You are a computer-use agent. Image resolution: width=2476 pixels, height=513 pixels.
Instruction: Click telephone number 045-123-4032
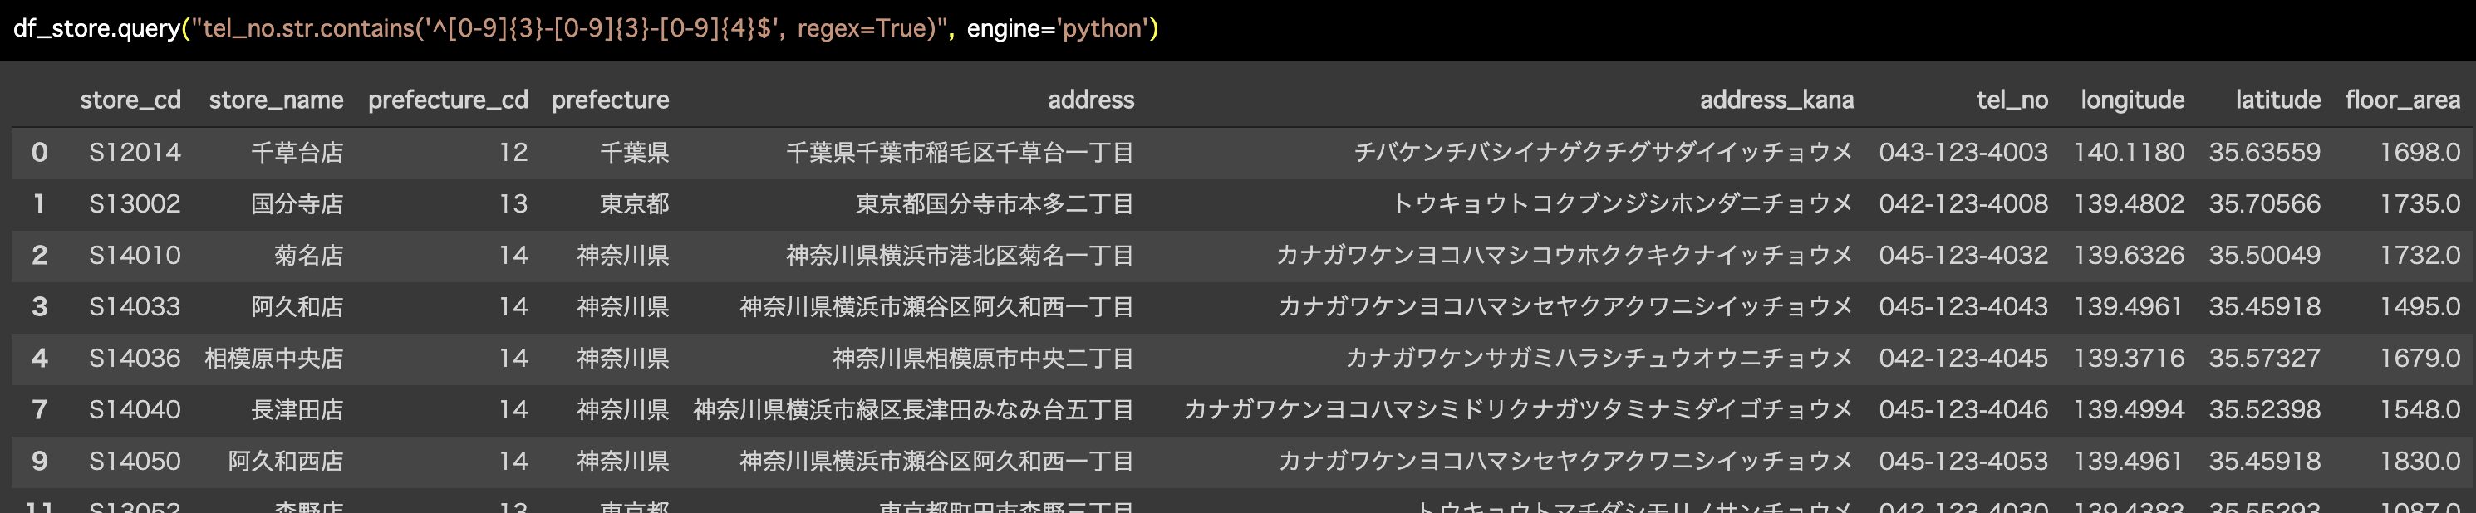click(1963, 255)
